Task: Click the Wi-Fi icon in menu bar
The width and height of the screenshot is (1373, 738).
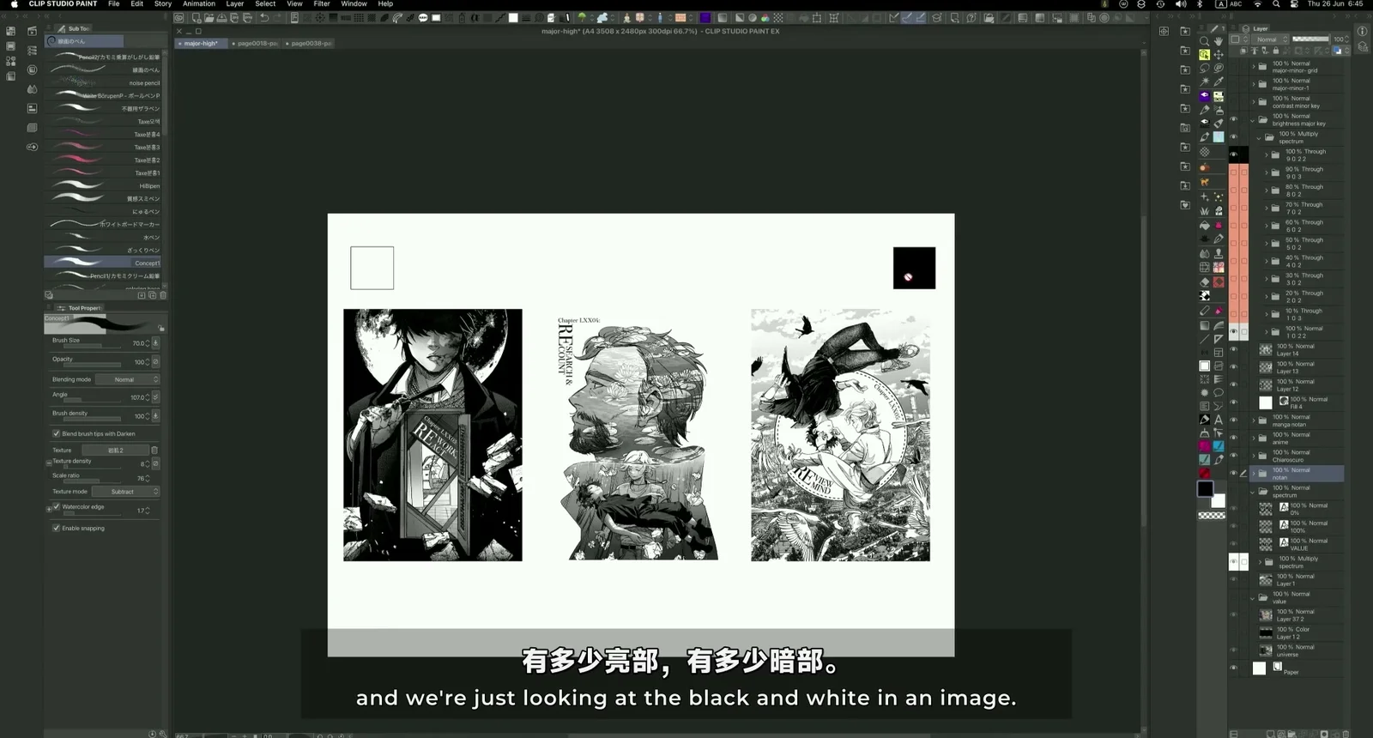Action: point(1258,4)
